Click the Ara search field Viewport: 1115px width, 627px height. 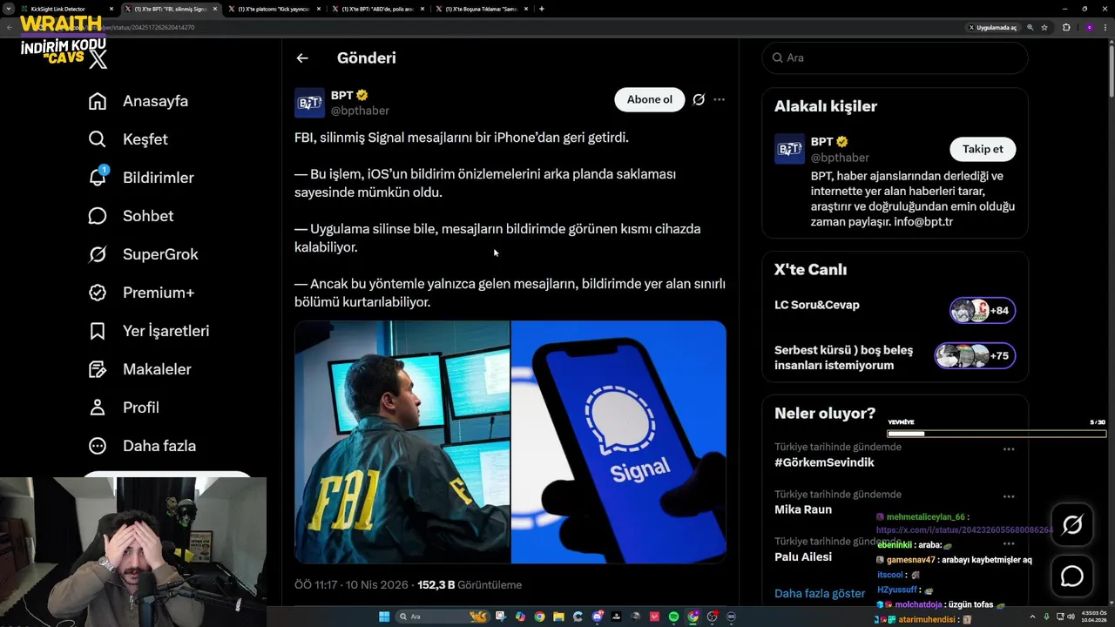(895, 57)
